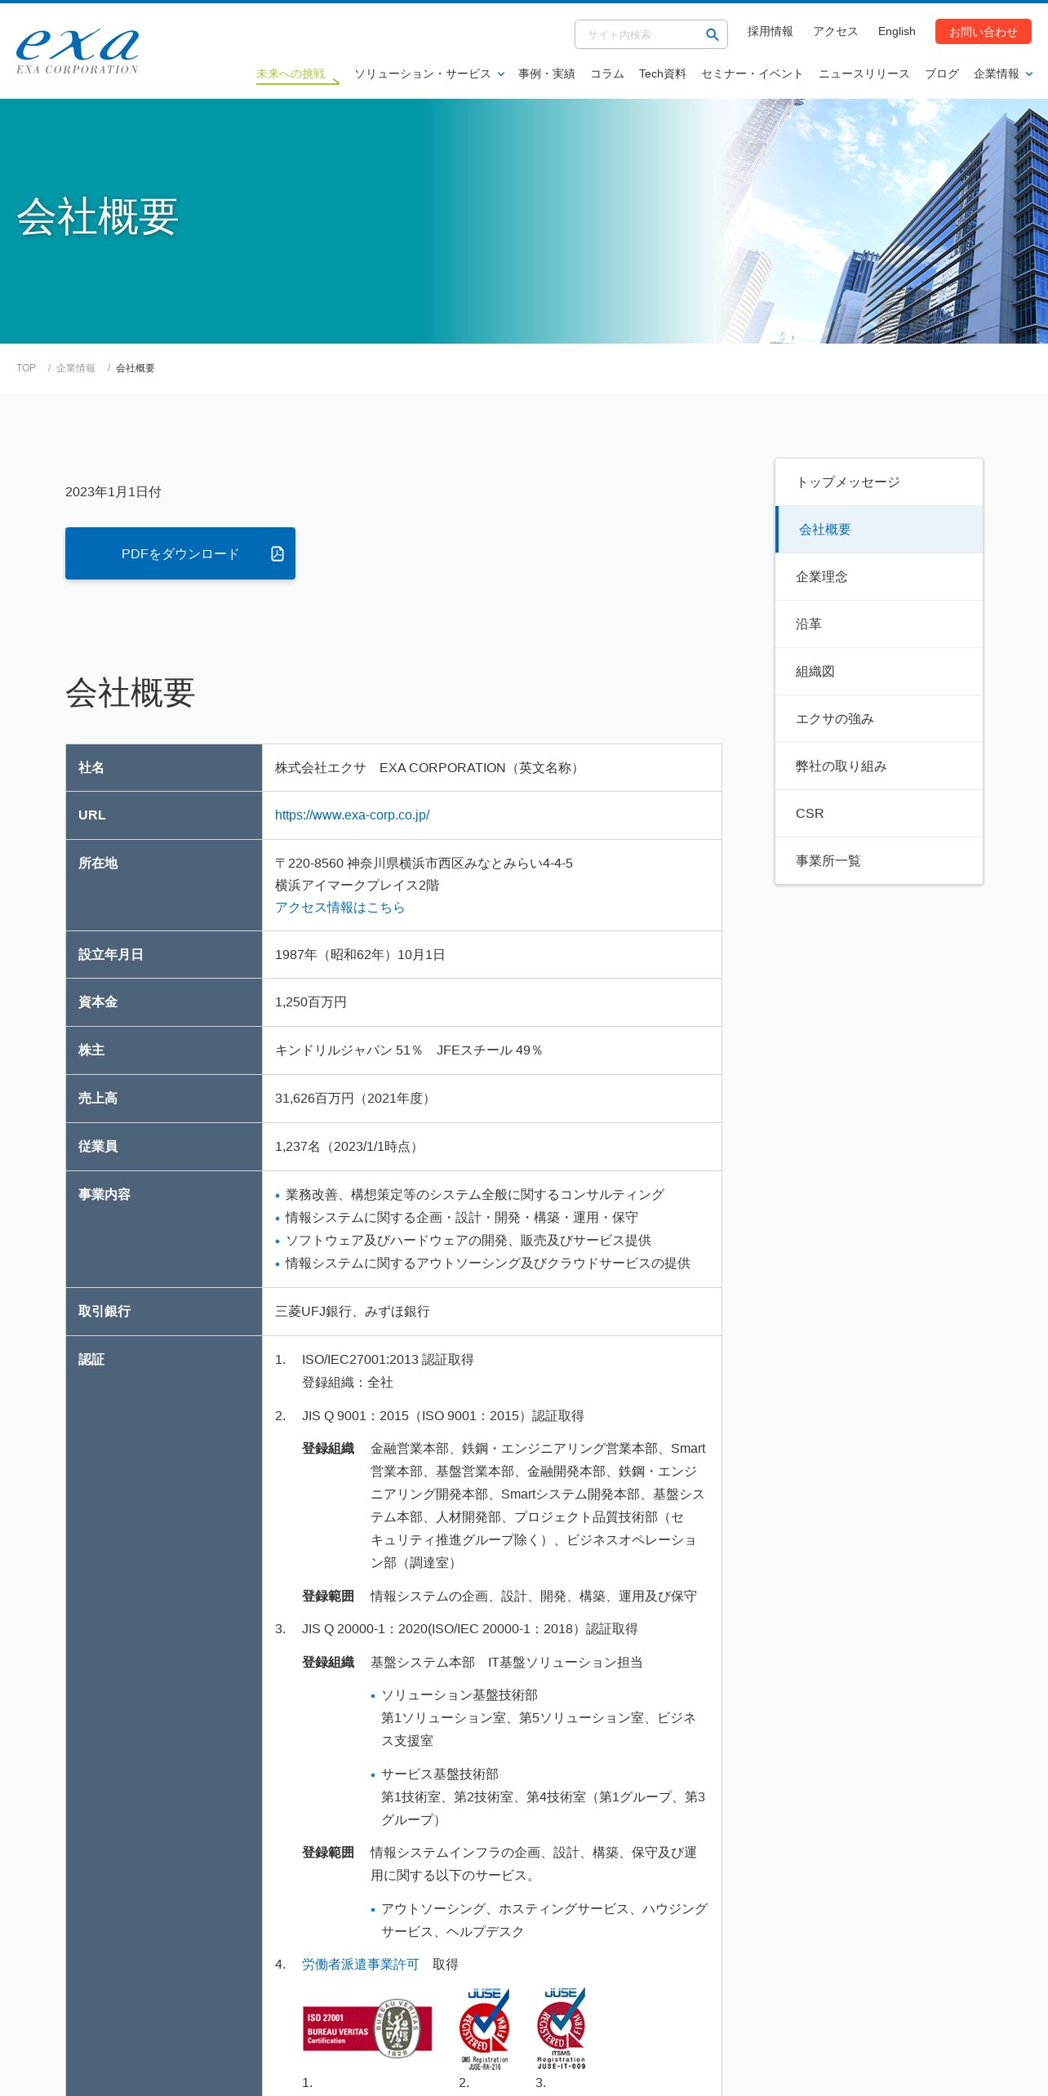Click the ISO 27001 Bureau Veritas badge
The height and width of the screenshot is (2096, 1048).
(367, 2029)
